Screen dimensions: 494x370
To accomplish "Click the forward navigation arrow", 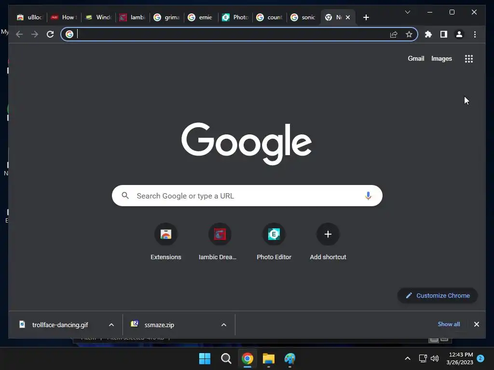I will click(35, 34).
